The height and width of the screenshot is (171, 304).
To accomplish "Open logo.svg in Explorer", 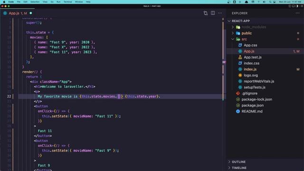I will [x=251, y=75].
